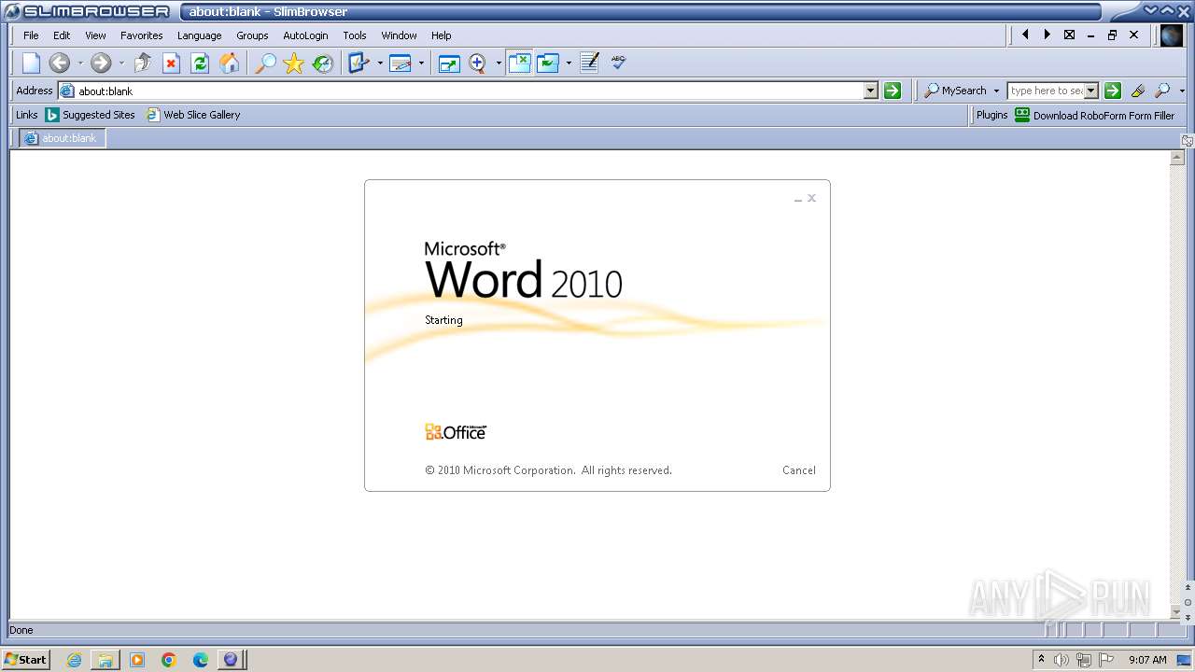The height and width of the screenshot is (672, 1195).
Task: Click the RoboForm green robot icon
Action: pos(1022,115)
